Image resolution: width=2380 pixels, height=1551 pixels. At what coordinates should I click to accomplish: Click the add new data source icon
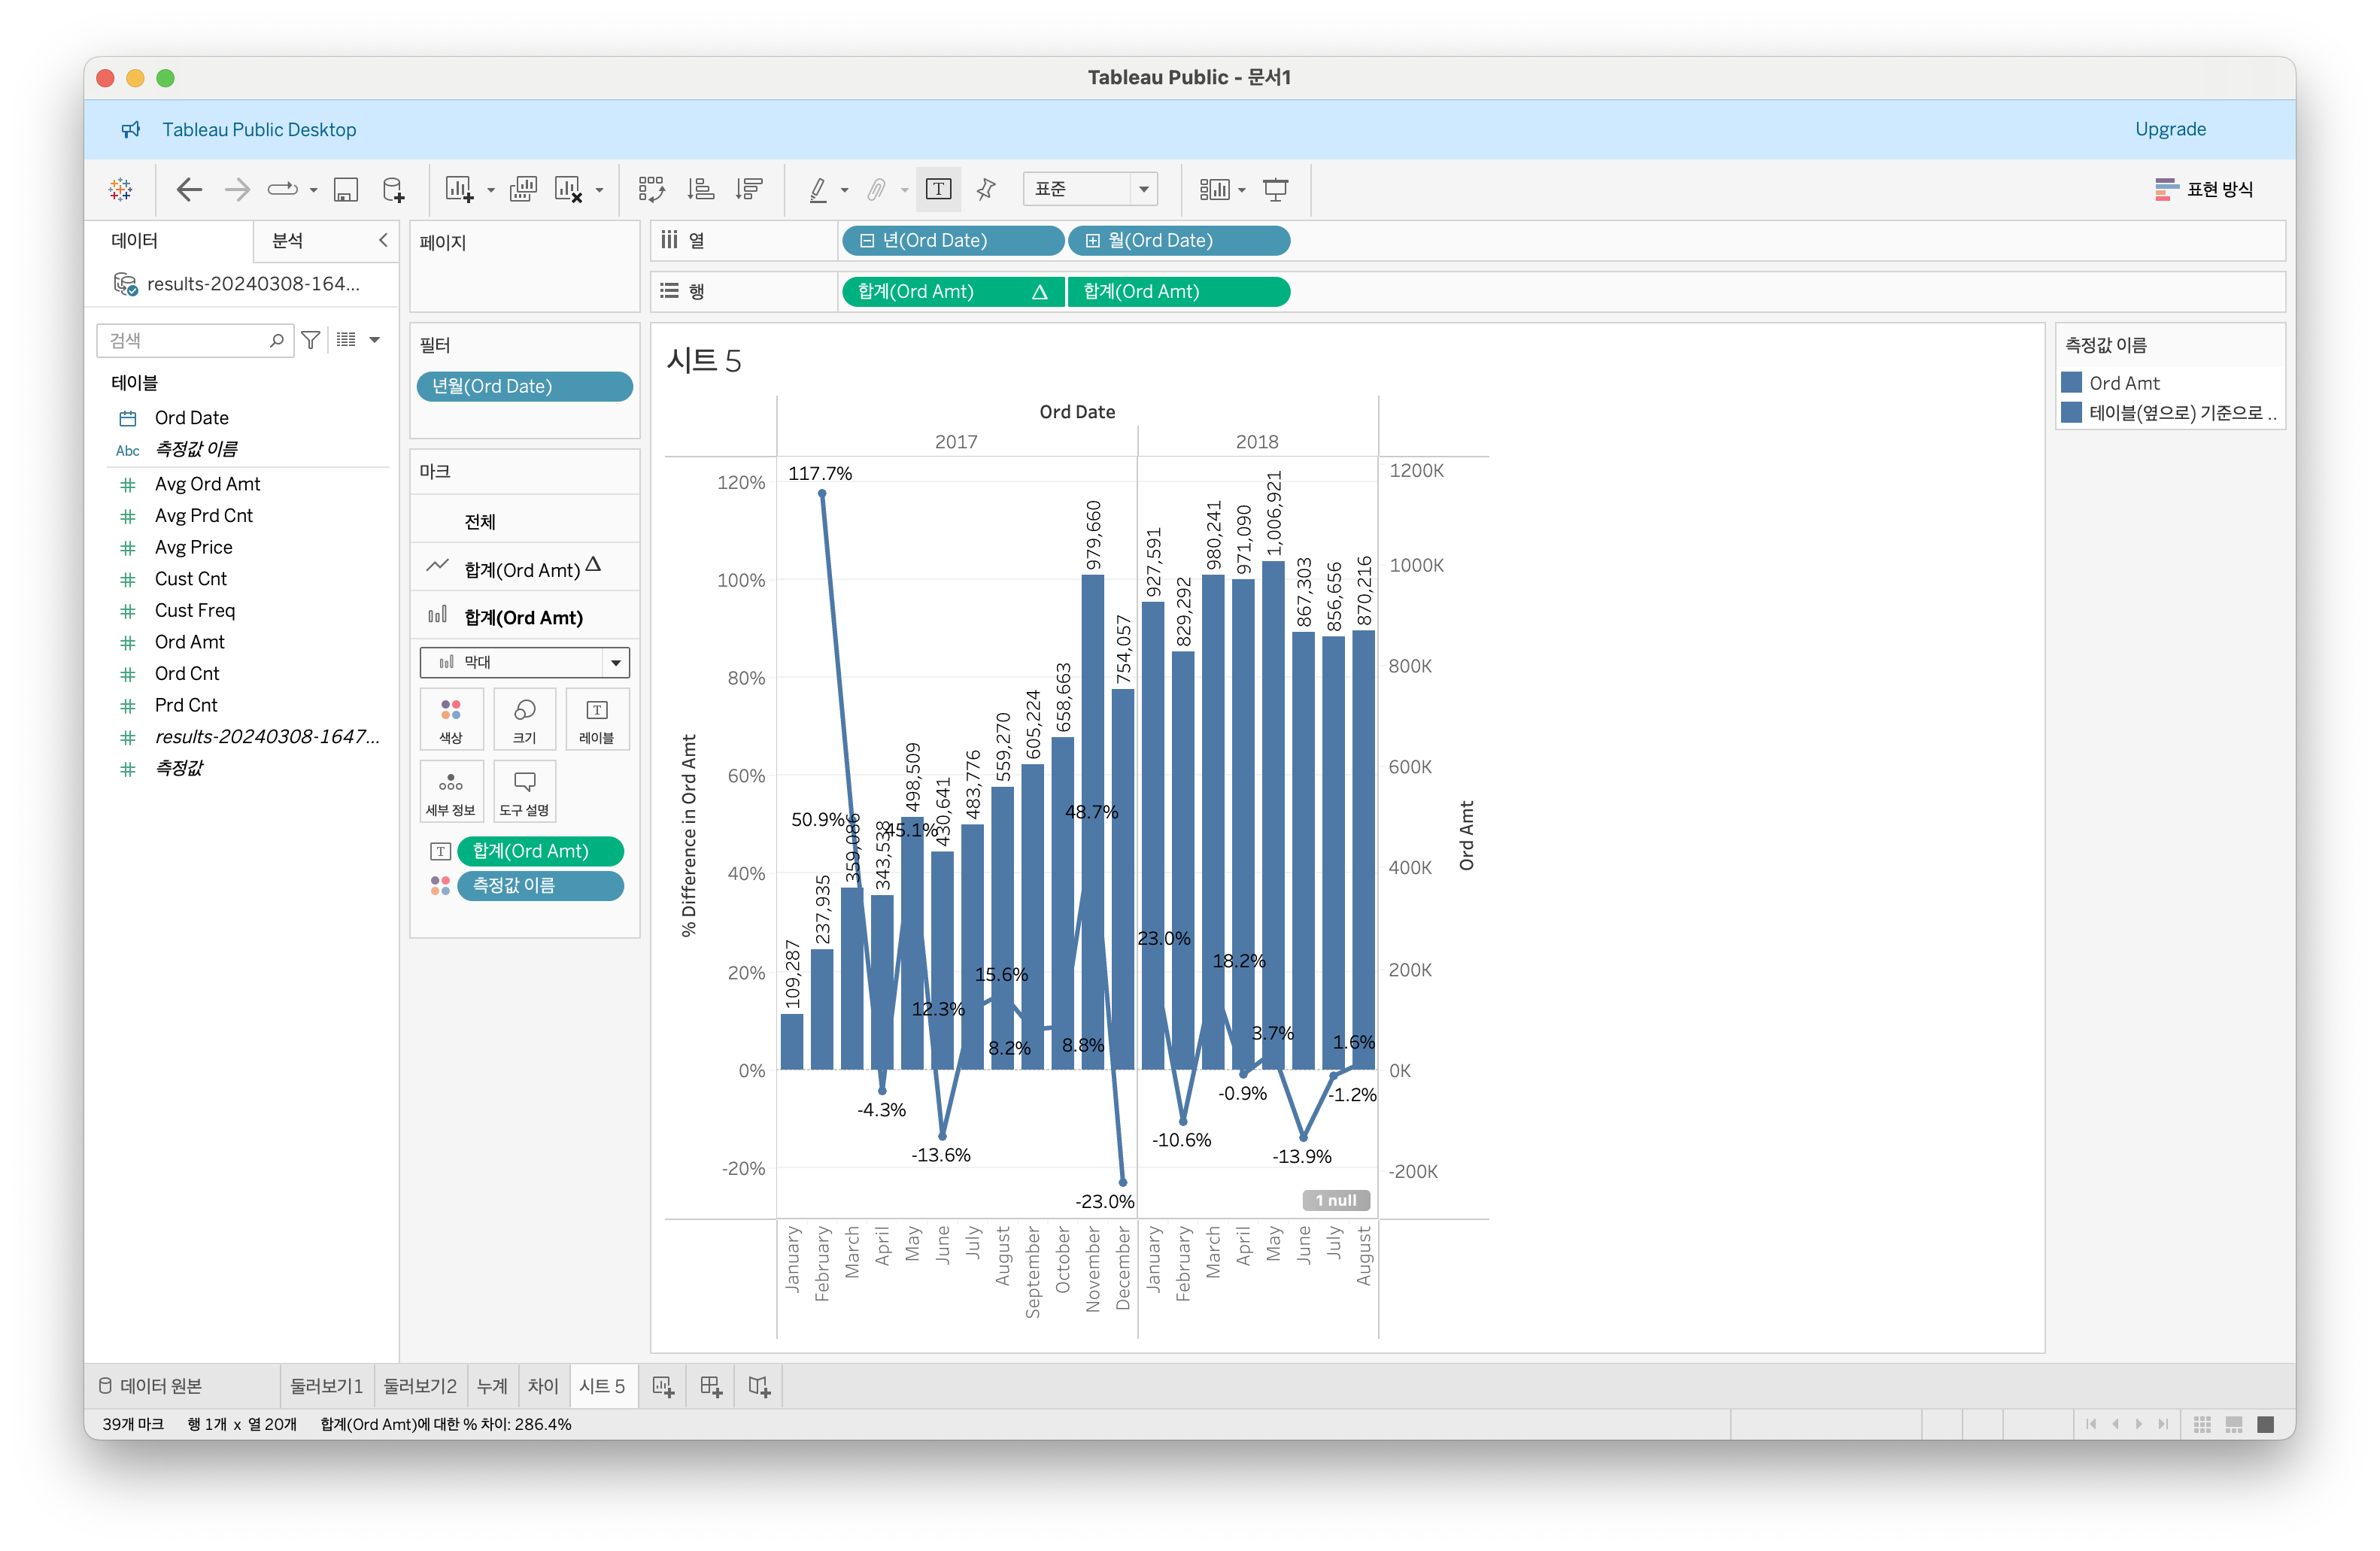(394, 189)
